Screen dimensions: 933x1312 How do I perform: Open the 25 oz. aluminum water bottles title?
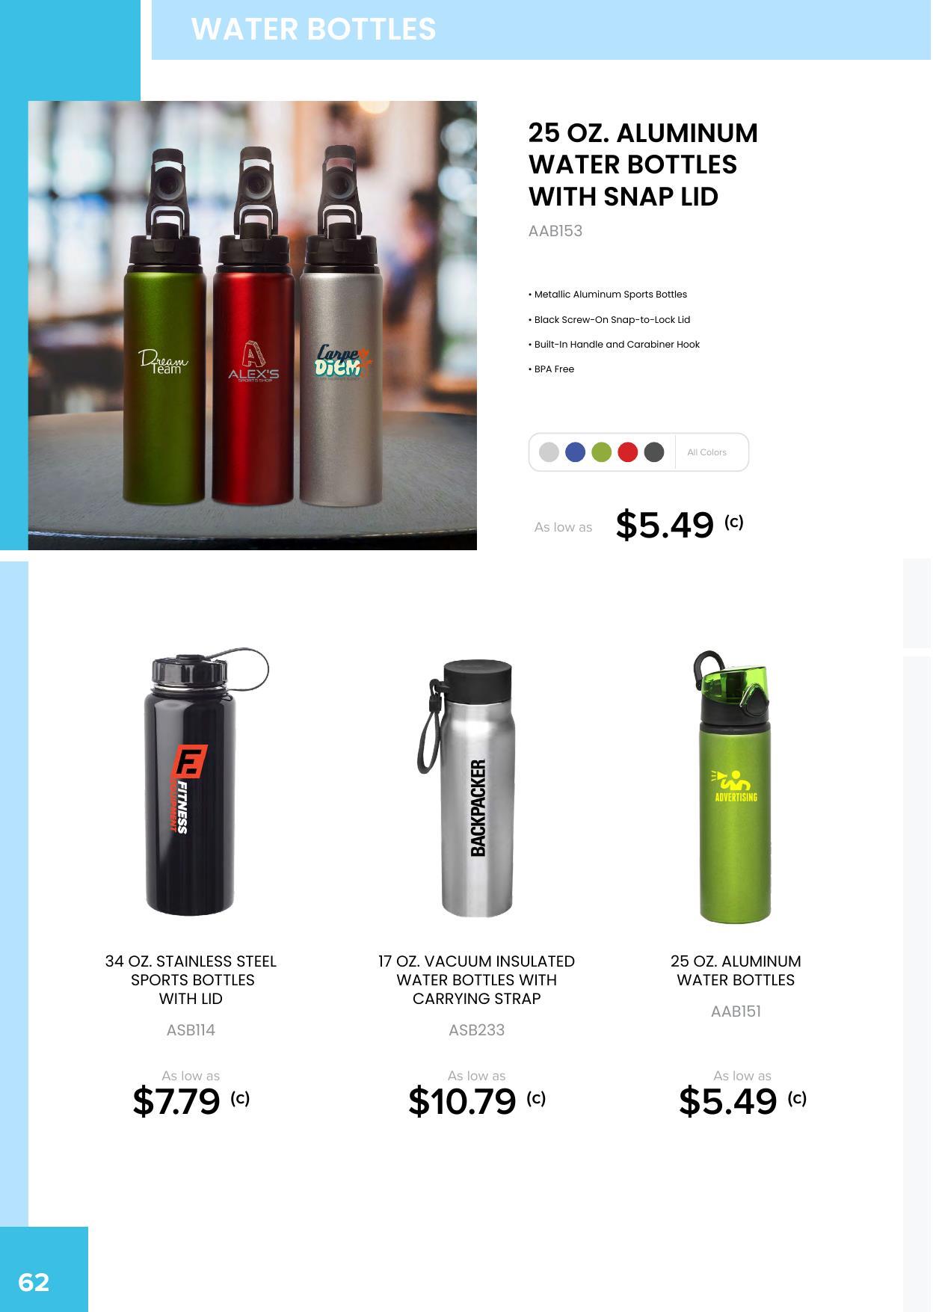pyautogui.click(x=736, y=970)
